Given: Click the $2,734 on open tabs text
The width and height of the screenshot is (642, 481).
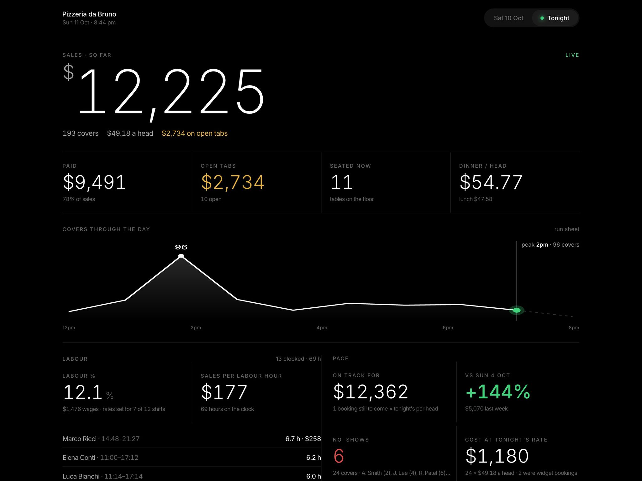Looking at the screenshot, I should pyautogui.click(x=195, y=133).
